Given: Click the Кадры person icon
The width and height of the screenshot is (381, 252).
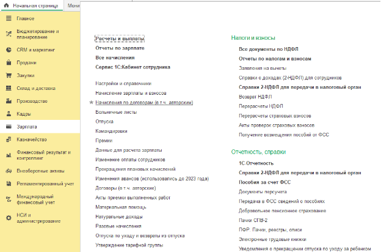Looking at the screenshot, I should [9, 114].
